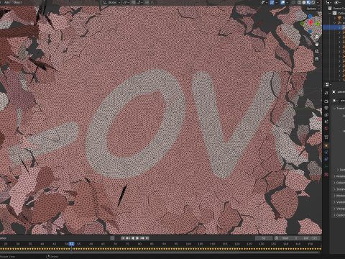
Task: Toggle viewport overlays display
Action: pyautogui.click(x=282, y=2)
